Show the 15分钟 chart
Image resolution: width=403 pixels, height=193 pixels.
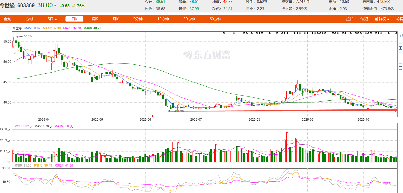tap(163, 19)
